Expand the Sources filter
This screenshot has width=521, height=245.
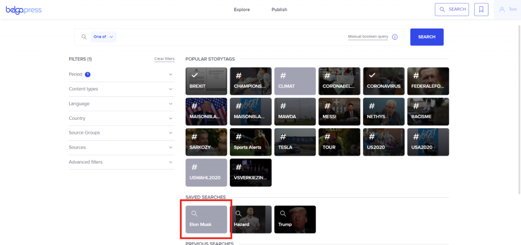click(122, 147)
